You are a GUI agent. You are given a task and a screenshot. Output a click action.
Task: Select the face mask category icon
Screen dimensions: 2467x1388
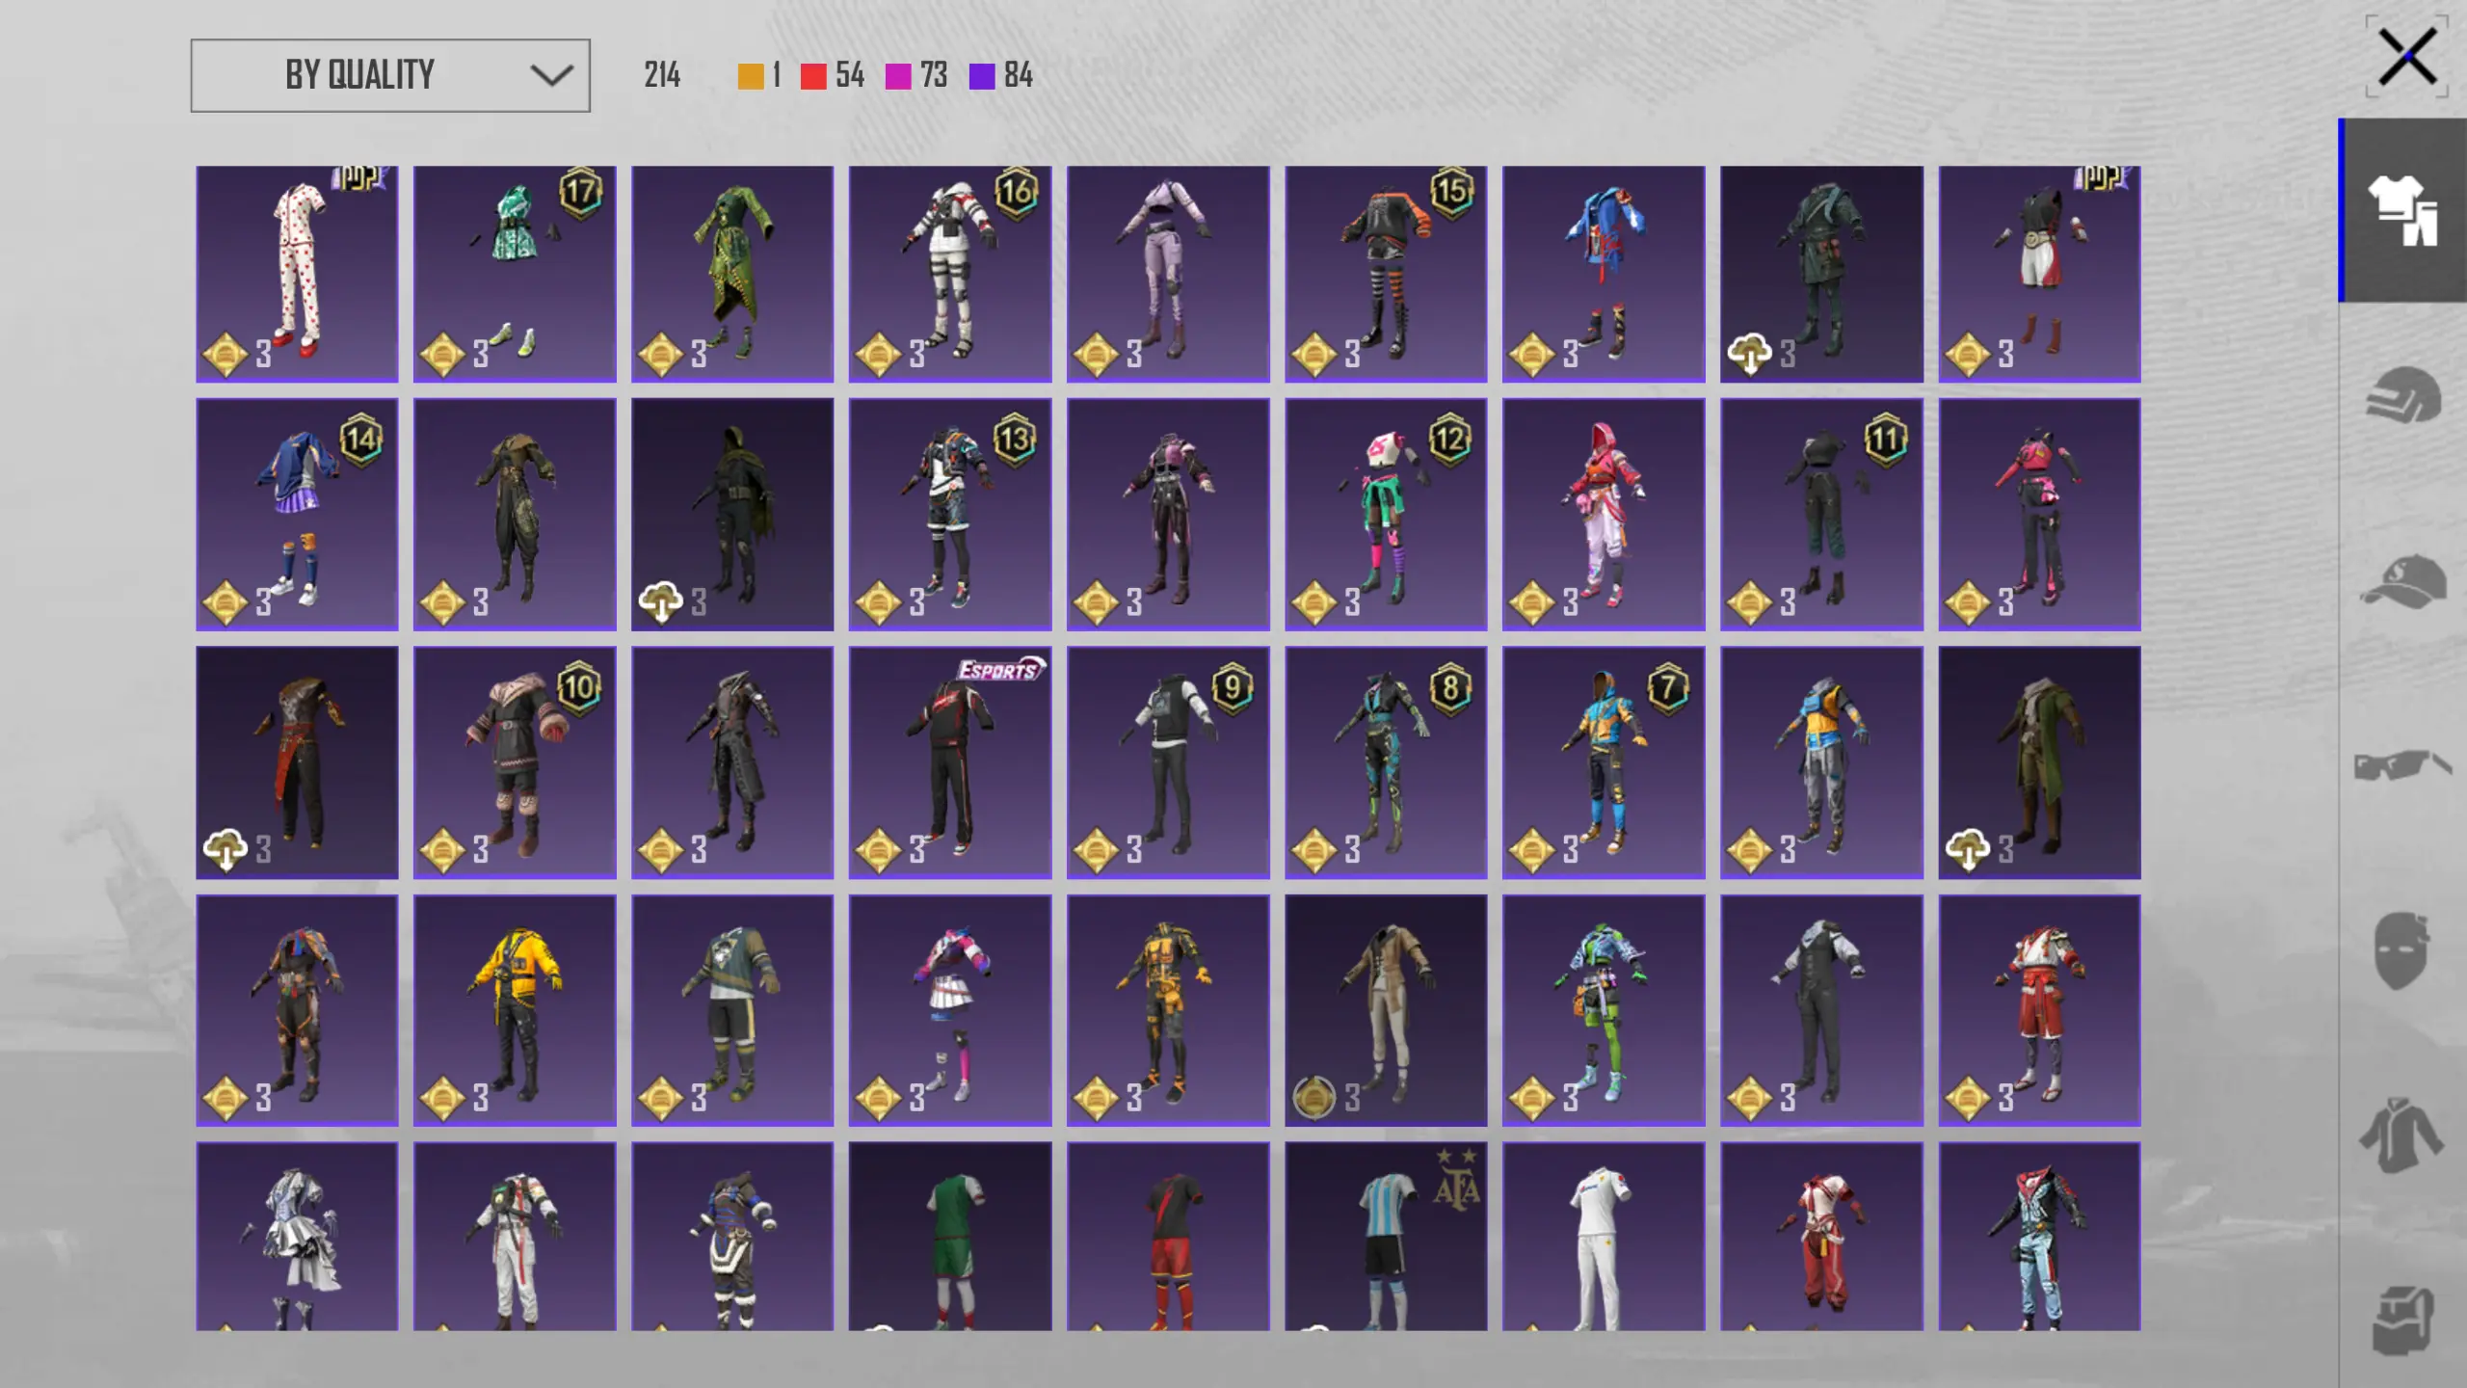(x=2403, y=950)
